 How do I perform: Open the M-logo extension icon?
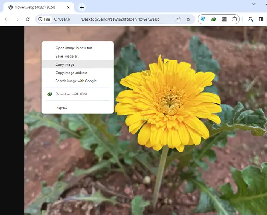tap(224, 19)
